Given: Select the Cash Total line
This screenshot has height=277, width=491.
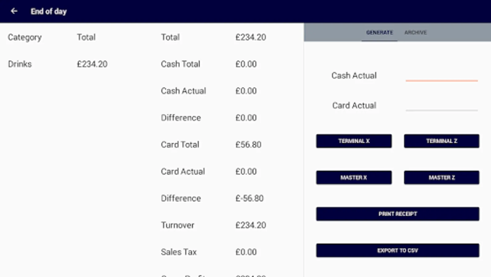Looking at the screenshot, I should click(x=180, y=64).
